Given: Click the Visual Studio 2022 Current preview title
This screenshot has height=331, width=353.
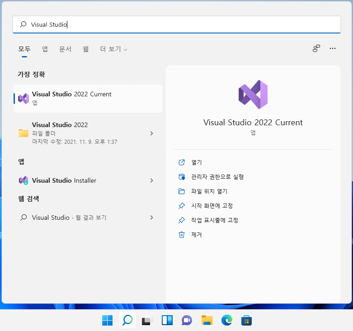Looking at the screenshot, I should (253, 123).
